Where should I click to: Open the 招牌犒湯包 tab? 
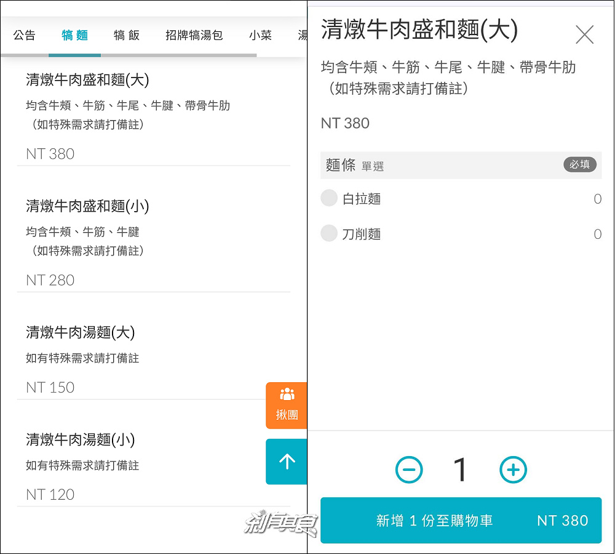click(x=194, y=35)
